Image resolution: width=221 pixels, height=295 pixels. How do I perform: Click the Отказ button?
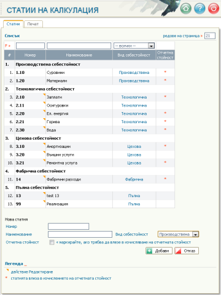(x=187, y=251)
